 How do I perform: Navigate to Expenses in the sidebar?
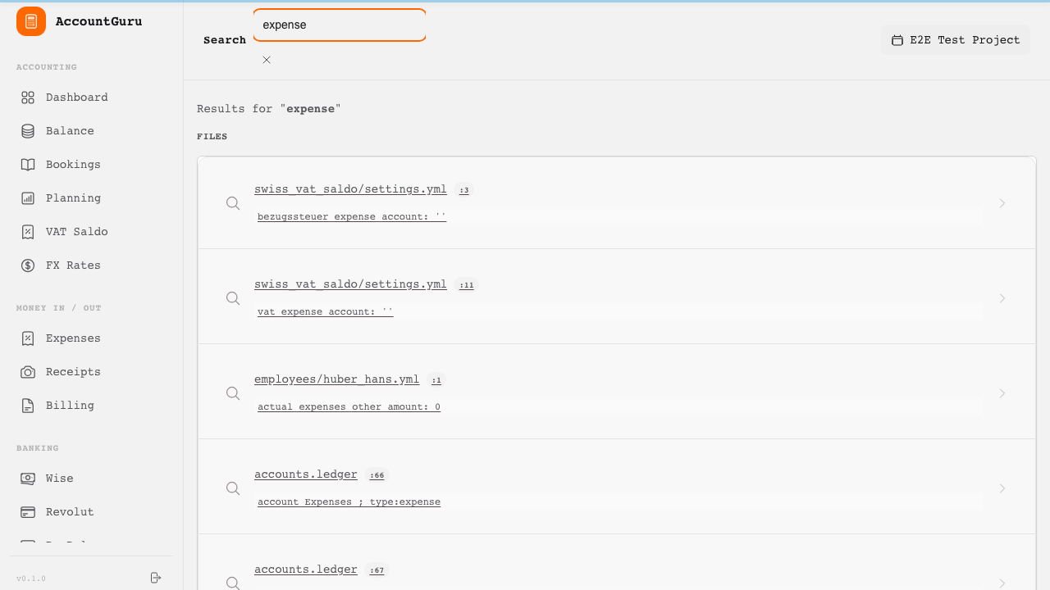(x=73, y=338)
